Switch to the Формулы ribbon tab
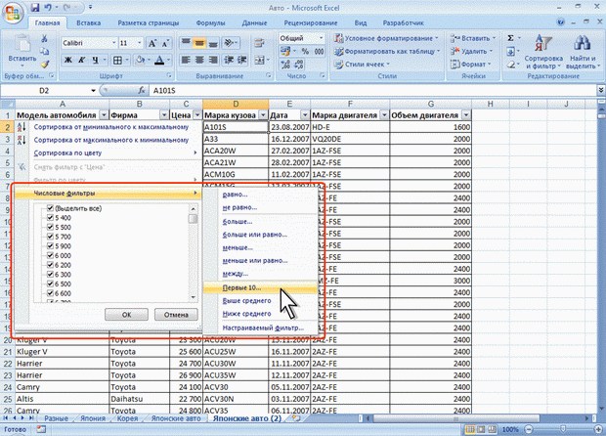The width and height of the screenshot is (606, 436). coord(210,22)
